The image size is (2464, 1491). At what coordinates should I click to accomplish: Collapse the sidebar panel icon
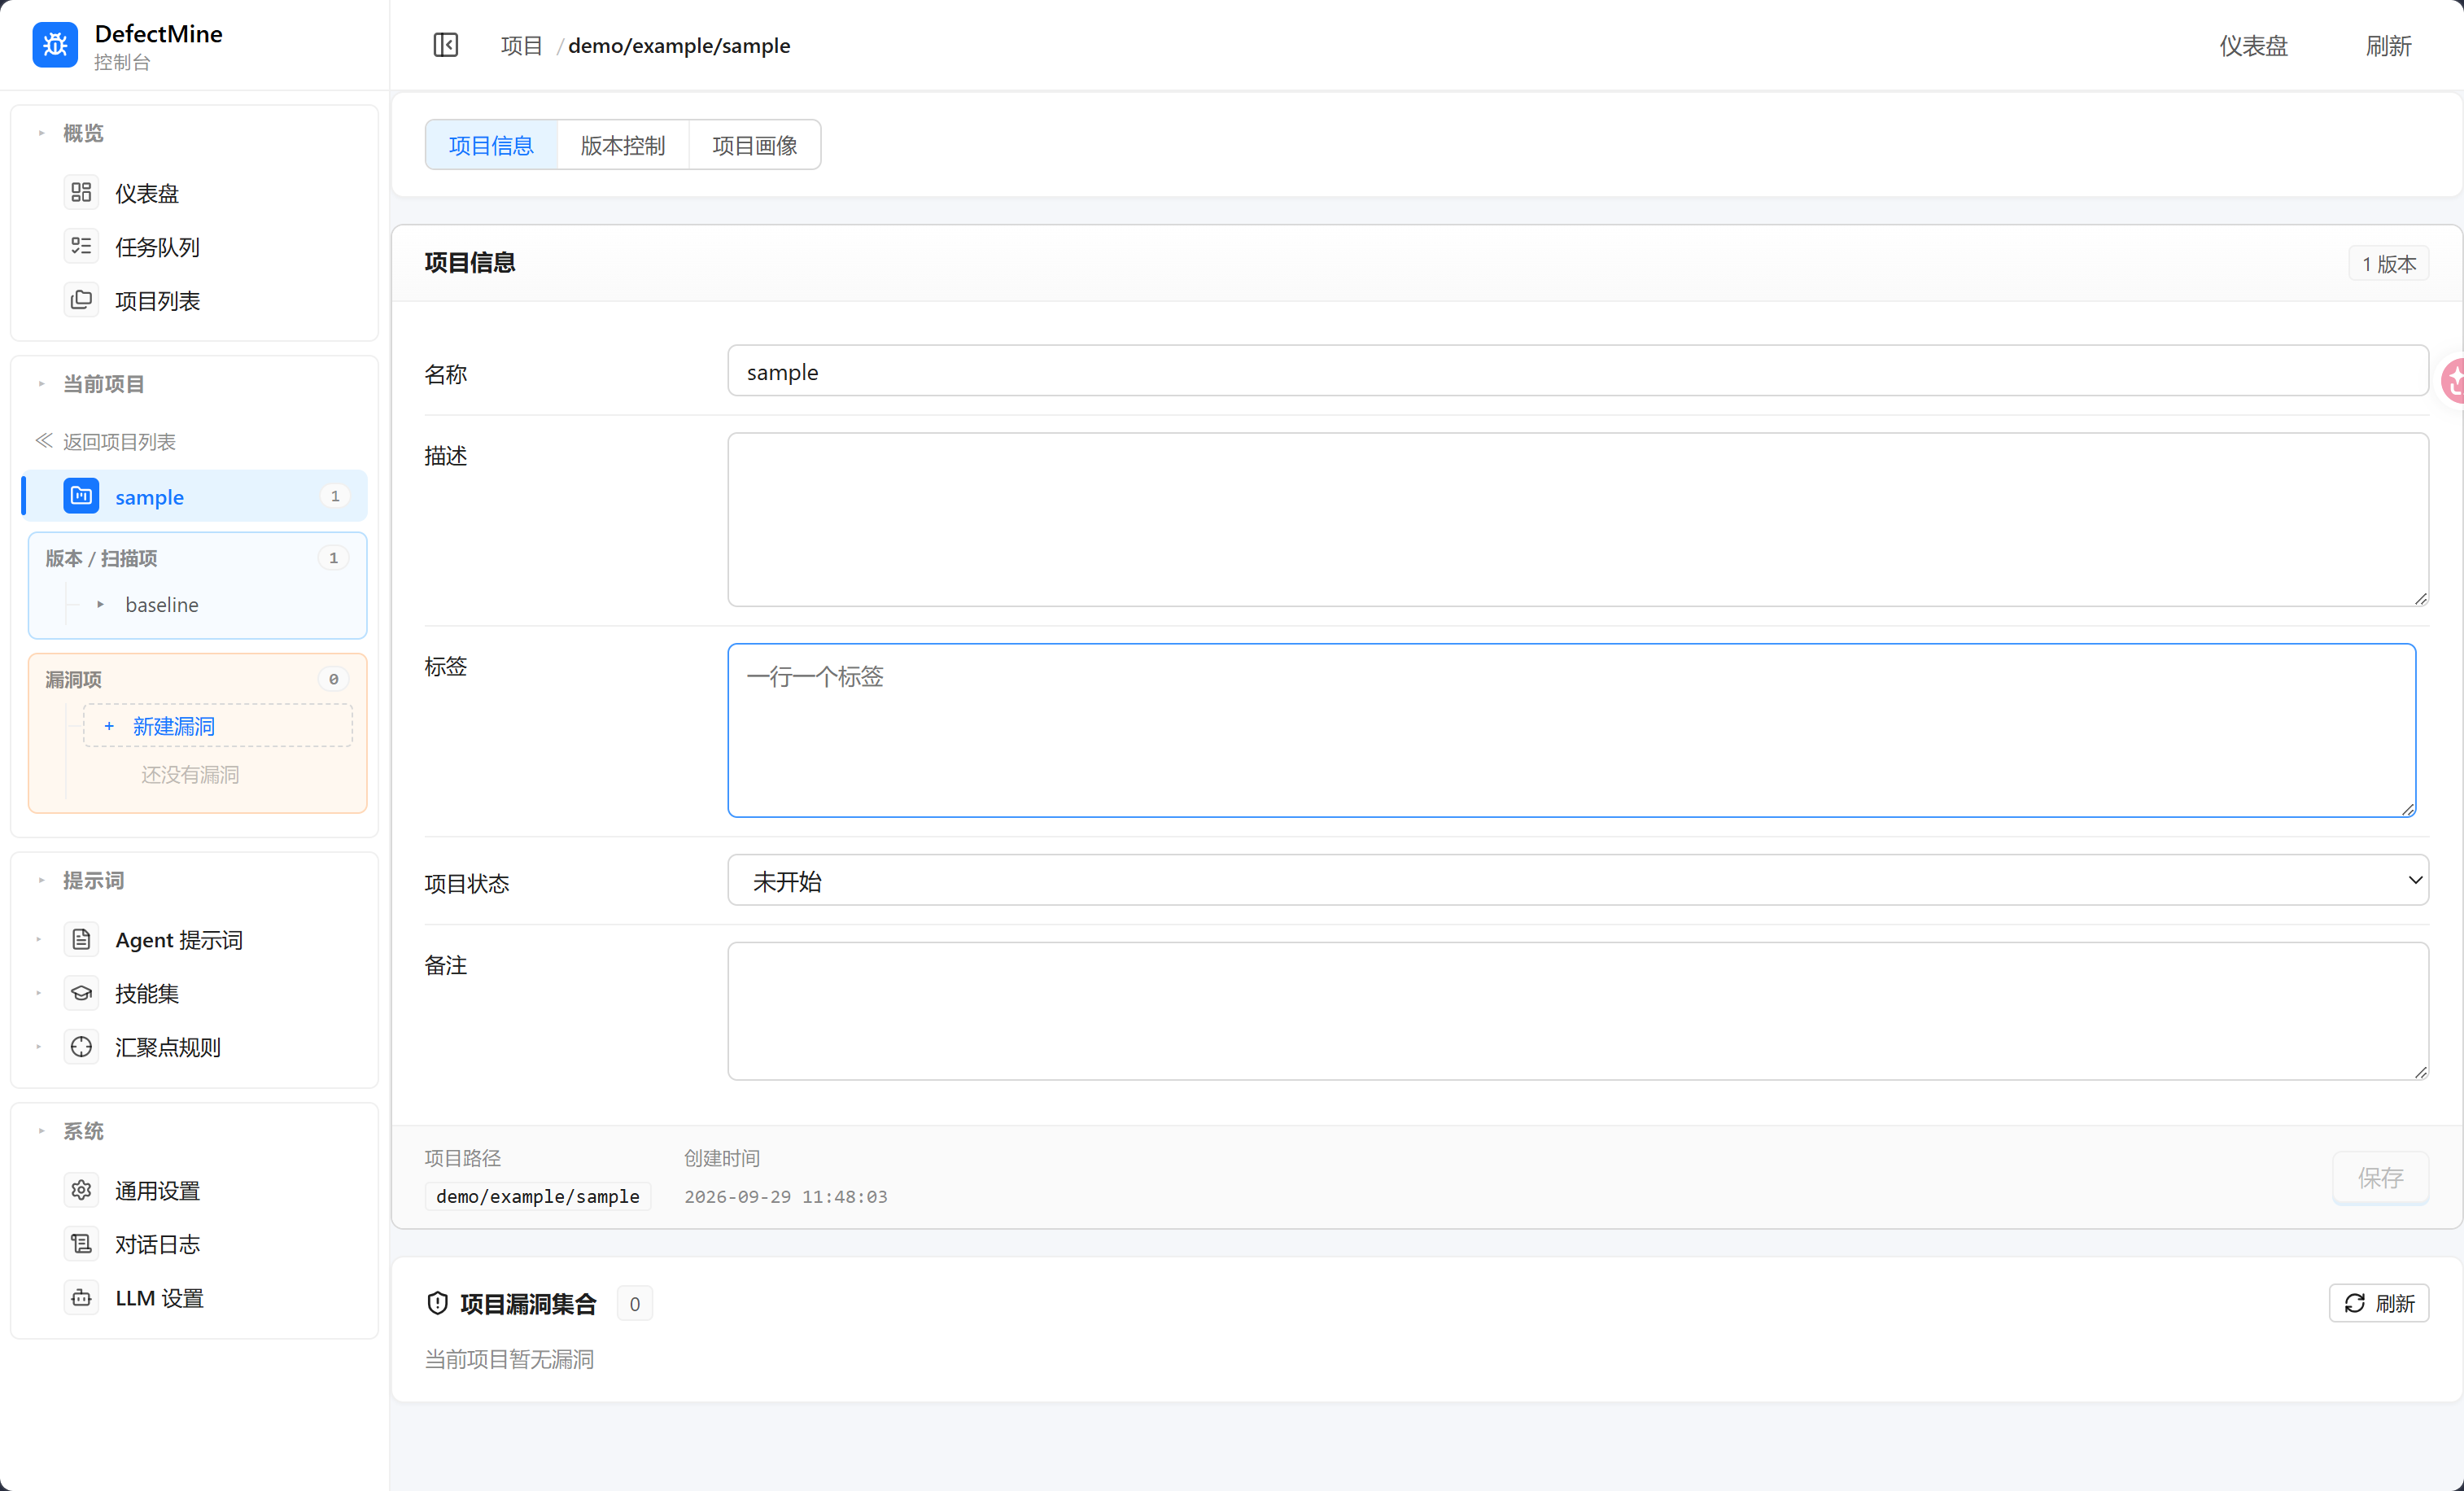tap(446, 45)
